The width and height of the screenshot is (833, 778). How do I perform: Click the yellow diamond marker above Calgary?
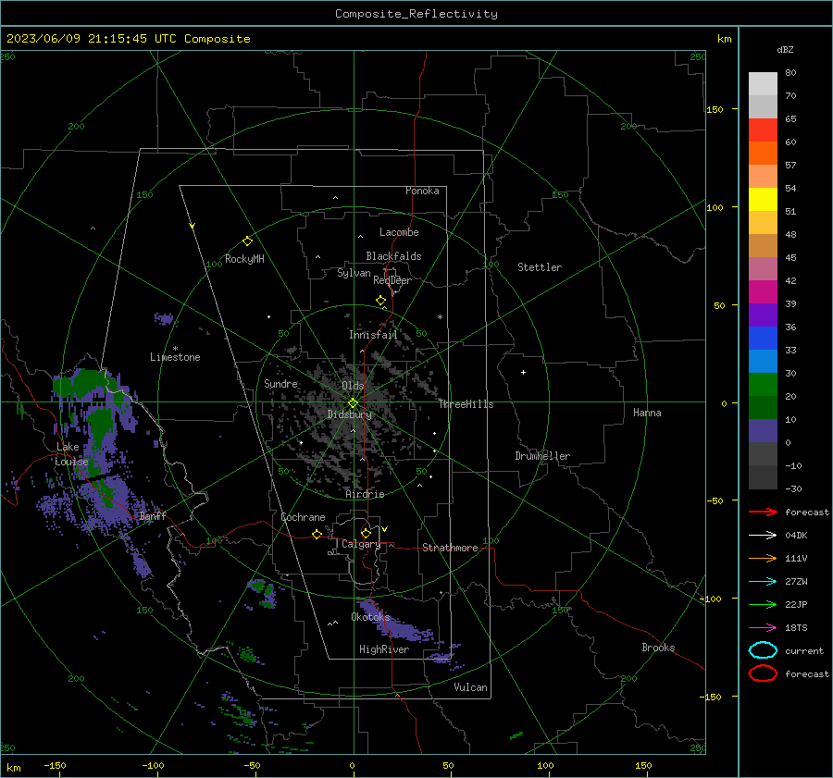[366, 533]
